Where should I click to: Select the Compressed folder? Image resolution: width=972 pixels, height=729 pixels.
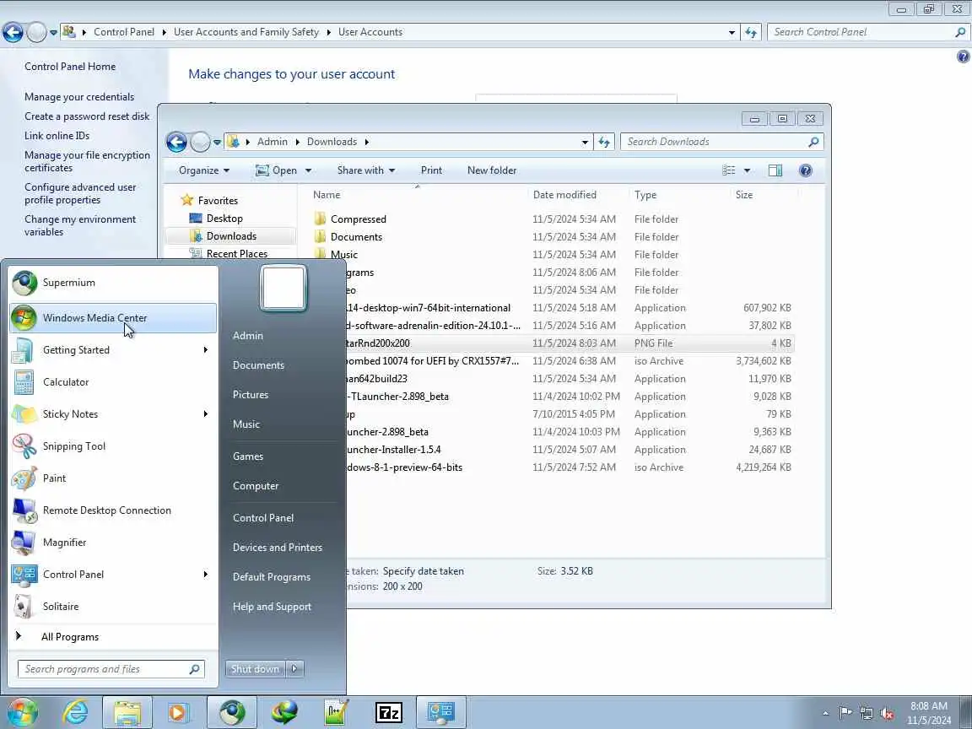pos(359,219)
